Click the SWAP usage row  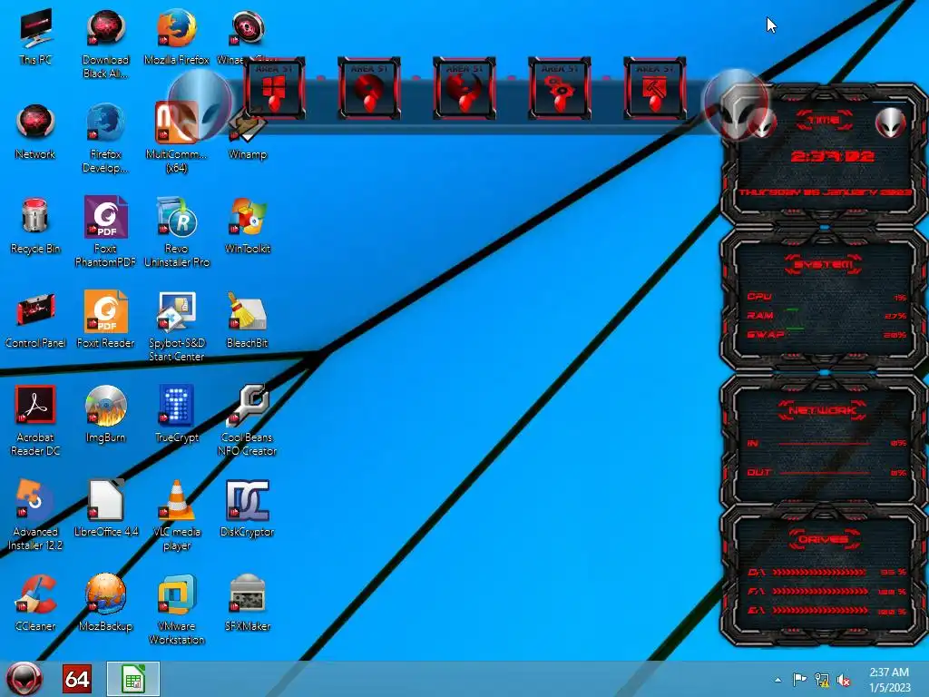pyautogui.click(x=826, y=335)
